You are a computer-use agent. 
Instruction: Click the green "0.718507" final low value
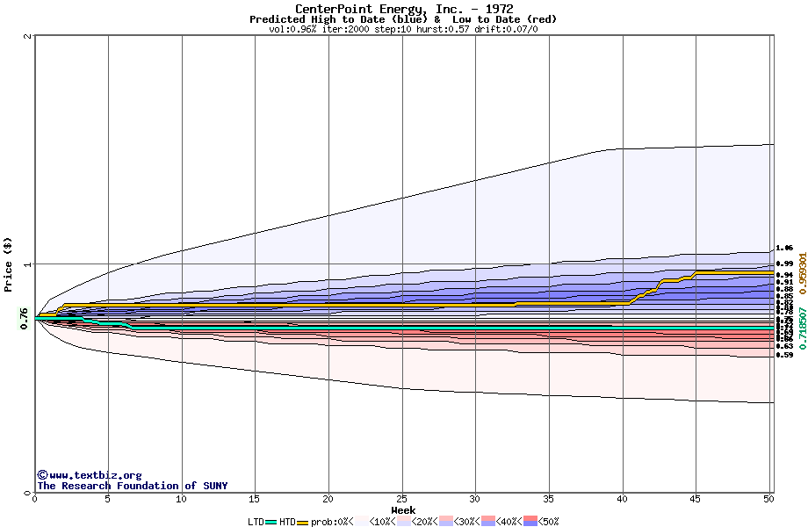click(x=803, y=328)
